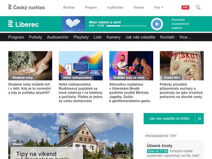Open Úžasné životy programme tip
Image resolution: width=212 pixels, height=159 pixels.
click(x=160, y=146)
